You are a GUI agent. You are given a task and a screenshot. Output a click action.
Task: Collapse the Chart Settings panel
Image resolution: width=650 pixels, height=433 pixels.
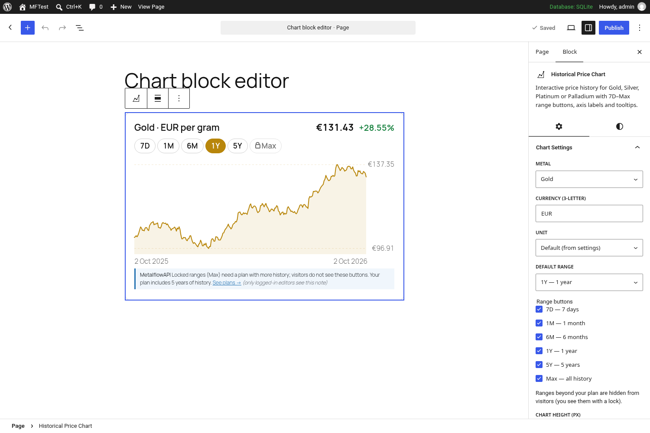pyautogui.click(x=589, y=148)
